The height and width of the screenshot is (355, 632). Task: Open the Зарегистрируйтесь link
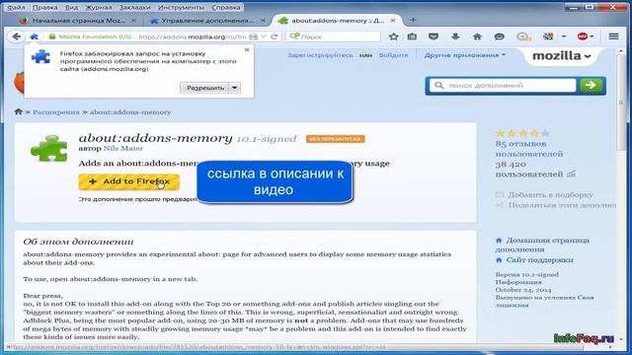click(x=320, y=55)
